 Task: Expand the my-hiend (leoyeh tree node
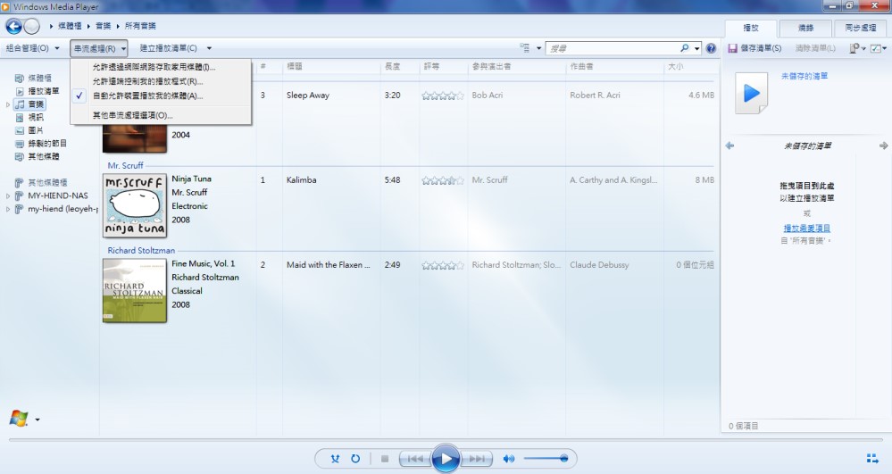coord(8,210)
